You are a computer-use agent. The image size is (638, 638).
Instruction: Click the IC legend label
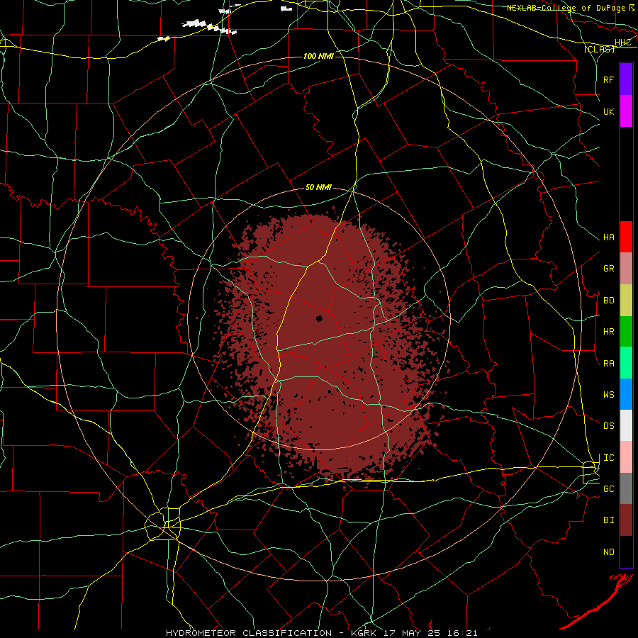point(608,458)
